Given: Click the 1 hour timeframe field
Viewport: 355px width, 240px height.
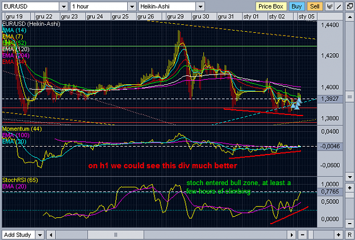Looking at the screenshot, I should 99,6.
